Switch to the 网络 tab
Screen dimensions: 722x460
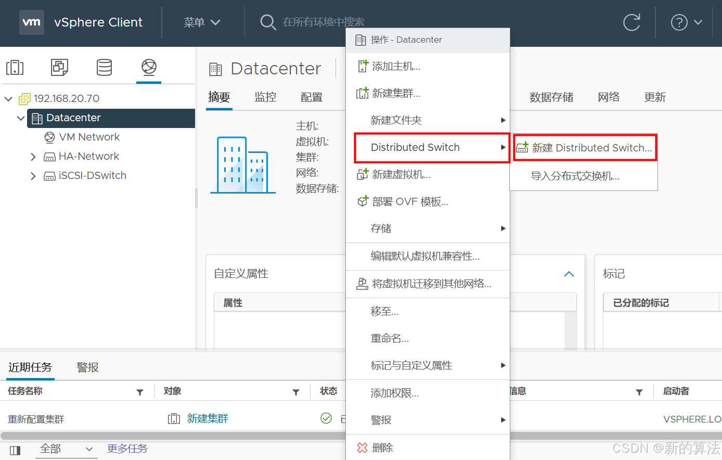[x=609, y=97]
